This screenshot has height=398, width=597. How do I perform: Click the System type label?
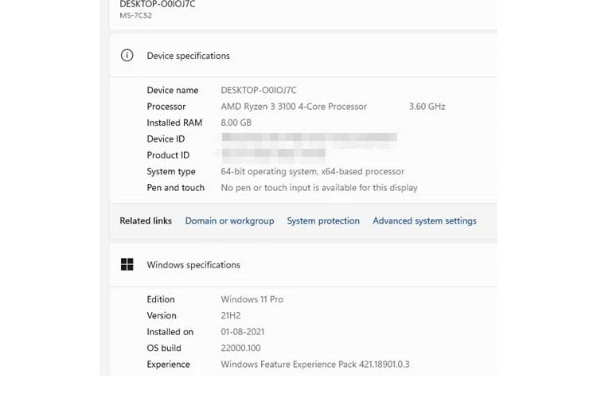(171, 172)
